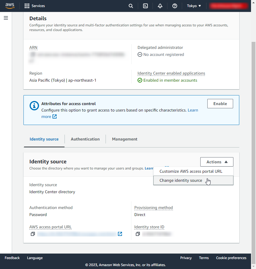
Task: Enable attributes for access control
Action: (x=220, y=104)
